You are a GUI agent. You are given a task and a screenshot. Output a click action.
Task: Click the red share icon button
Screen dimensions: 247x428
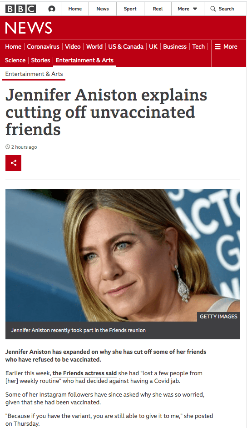(x=13, y=163)
